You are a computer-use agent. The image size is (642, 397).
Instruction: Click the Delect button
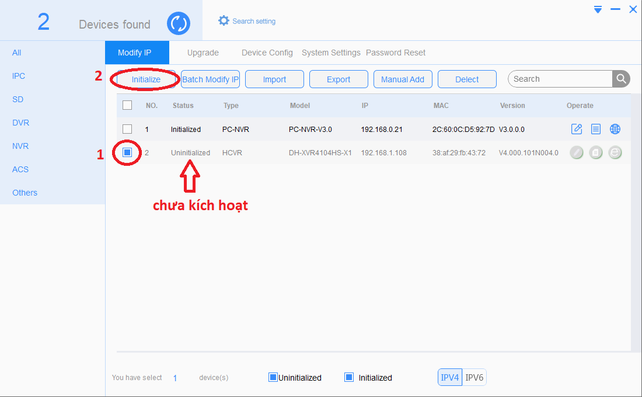pyautogui.click(x=467, y=79)
